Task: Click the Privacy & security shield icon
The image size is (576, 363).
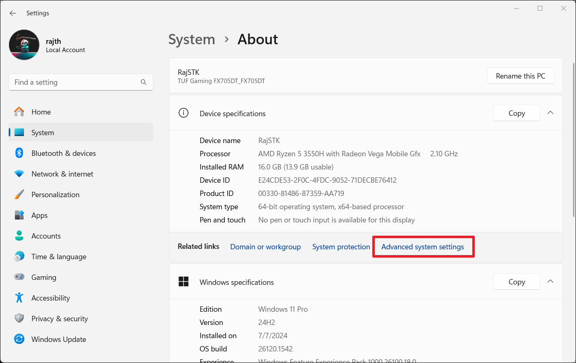Action: (19, 318)
